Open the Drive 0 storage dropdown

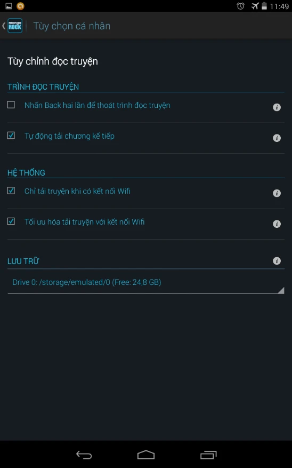click(x=146, y=282)
